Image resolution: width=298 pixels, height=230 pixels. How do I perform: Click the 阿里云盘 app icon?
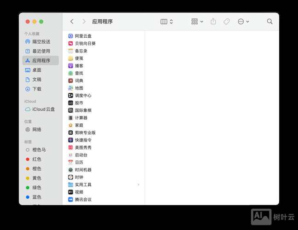70,36
